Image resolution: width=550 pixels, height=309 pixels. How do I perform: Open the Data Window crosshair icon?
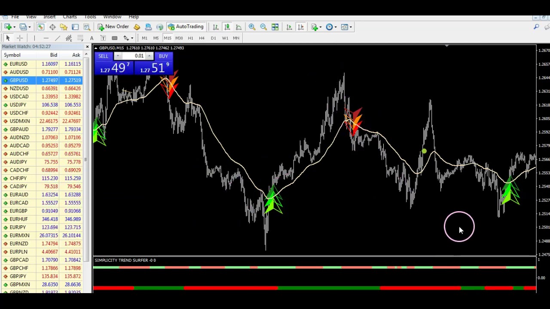tap(52, 27)
